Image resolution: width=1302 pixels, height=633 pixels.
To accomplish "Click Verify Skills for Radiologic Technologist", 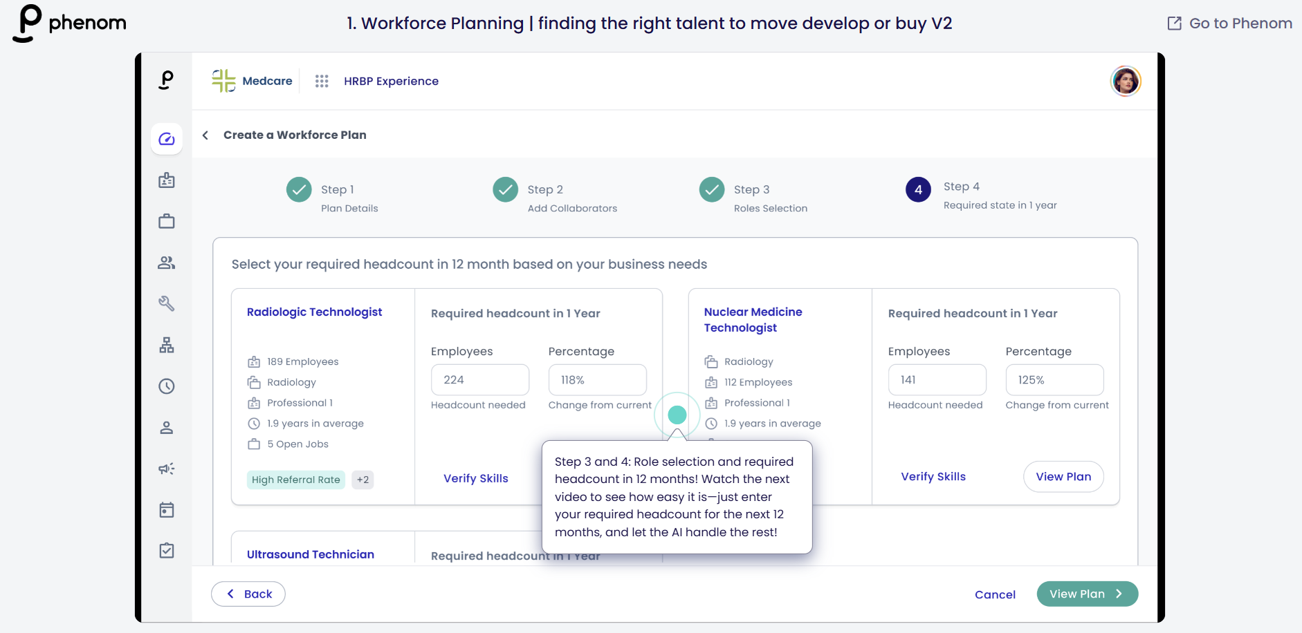I will [x=476, y=478].
